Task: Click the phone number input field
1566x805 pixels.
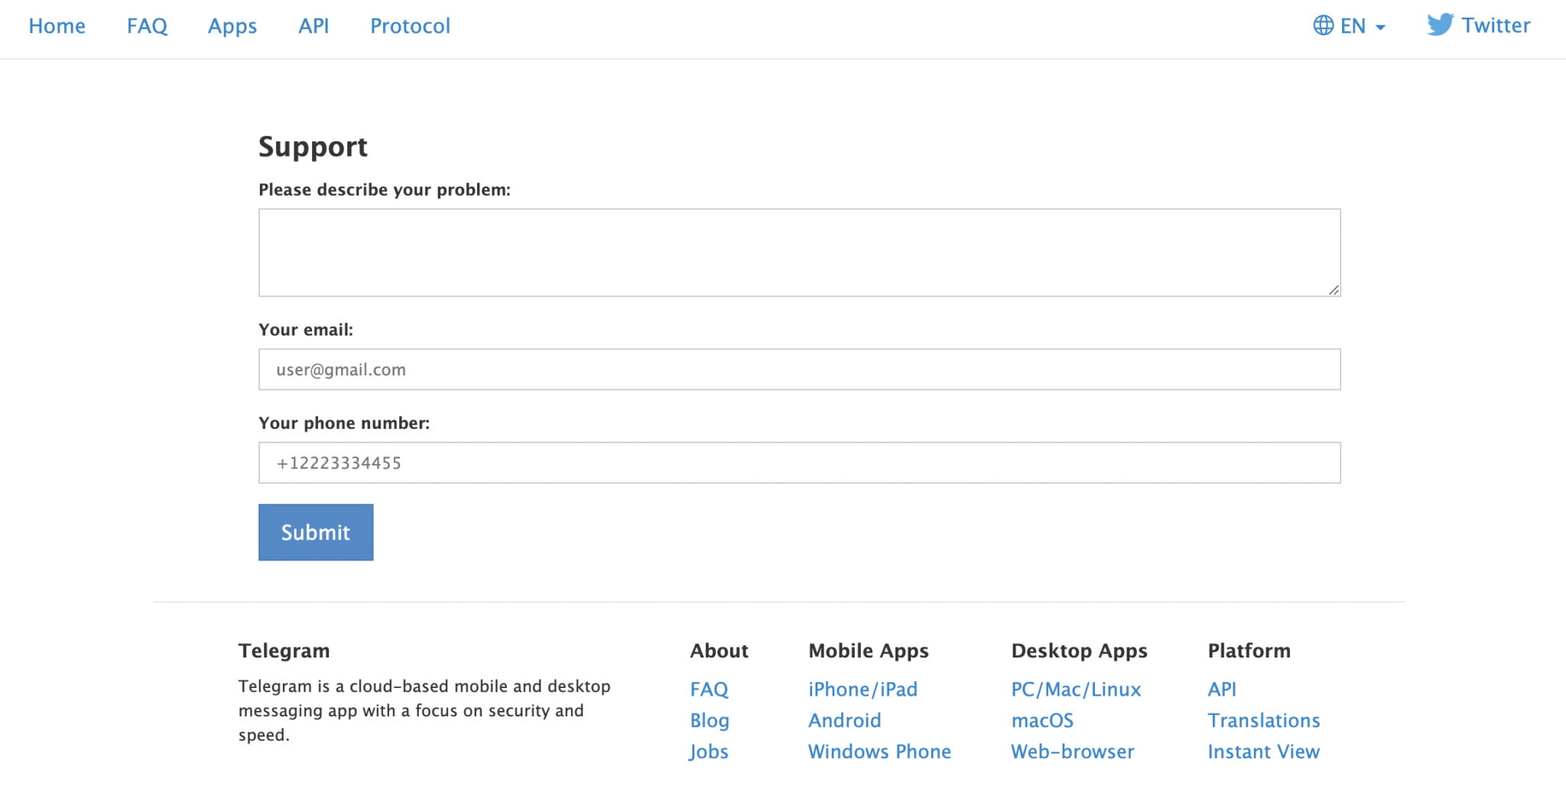Action: [799, 463]
